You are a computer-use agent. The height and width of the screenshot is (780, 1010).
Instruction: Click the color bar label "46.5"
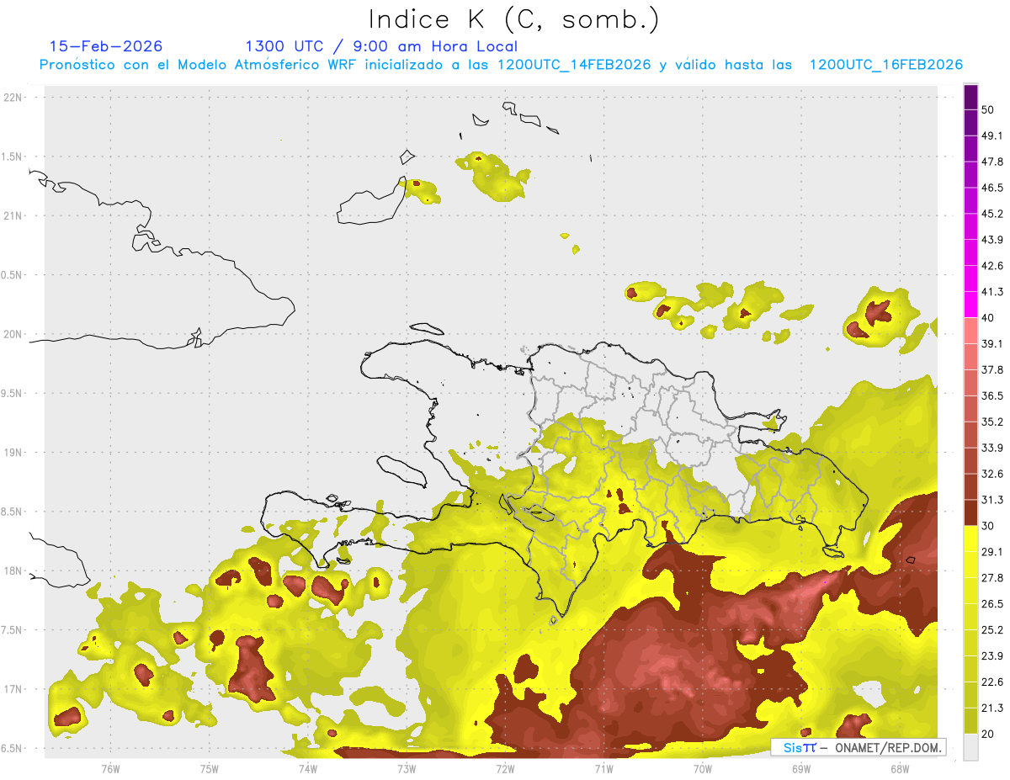tap(991, 188)
